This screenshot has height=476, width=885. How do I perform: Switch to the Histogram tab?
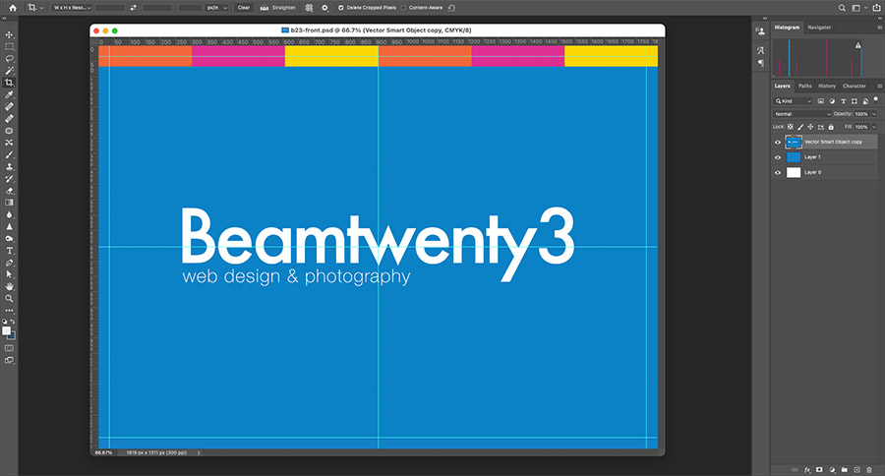787,28
